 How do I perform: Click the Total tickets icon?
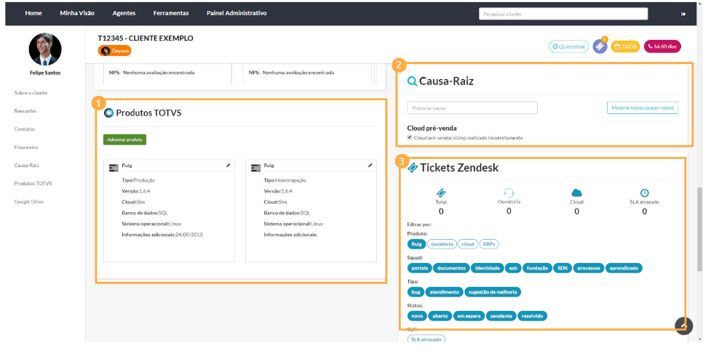pyautogui.click(x=441, y=193)
